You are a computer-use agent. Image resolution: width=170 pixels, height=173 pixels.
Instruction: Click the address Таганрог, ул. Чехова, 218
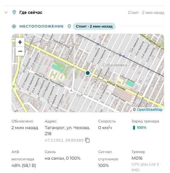(67, 131)
